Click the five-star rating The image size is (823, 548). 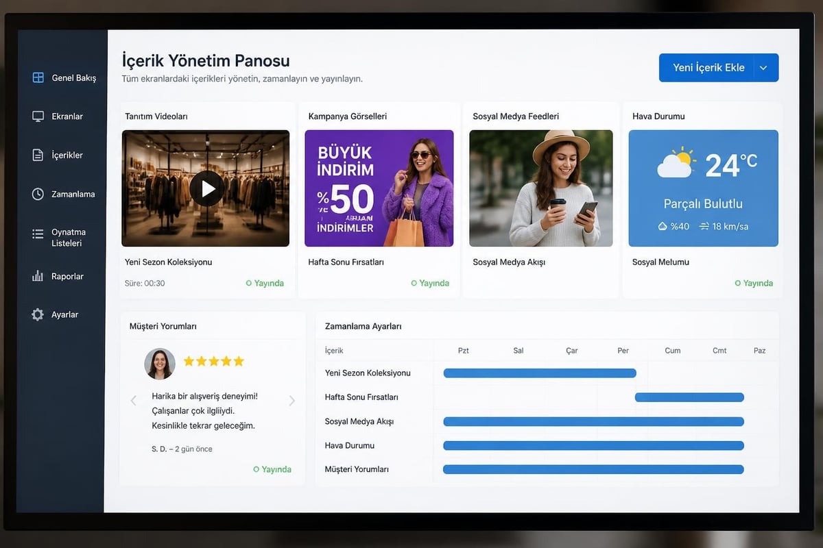click(x=213, y=361)
